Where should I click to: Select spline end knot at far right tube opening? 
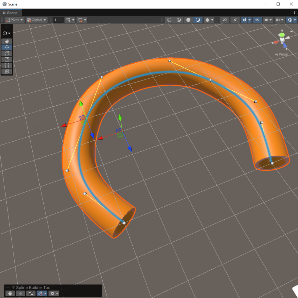272,163
